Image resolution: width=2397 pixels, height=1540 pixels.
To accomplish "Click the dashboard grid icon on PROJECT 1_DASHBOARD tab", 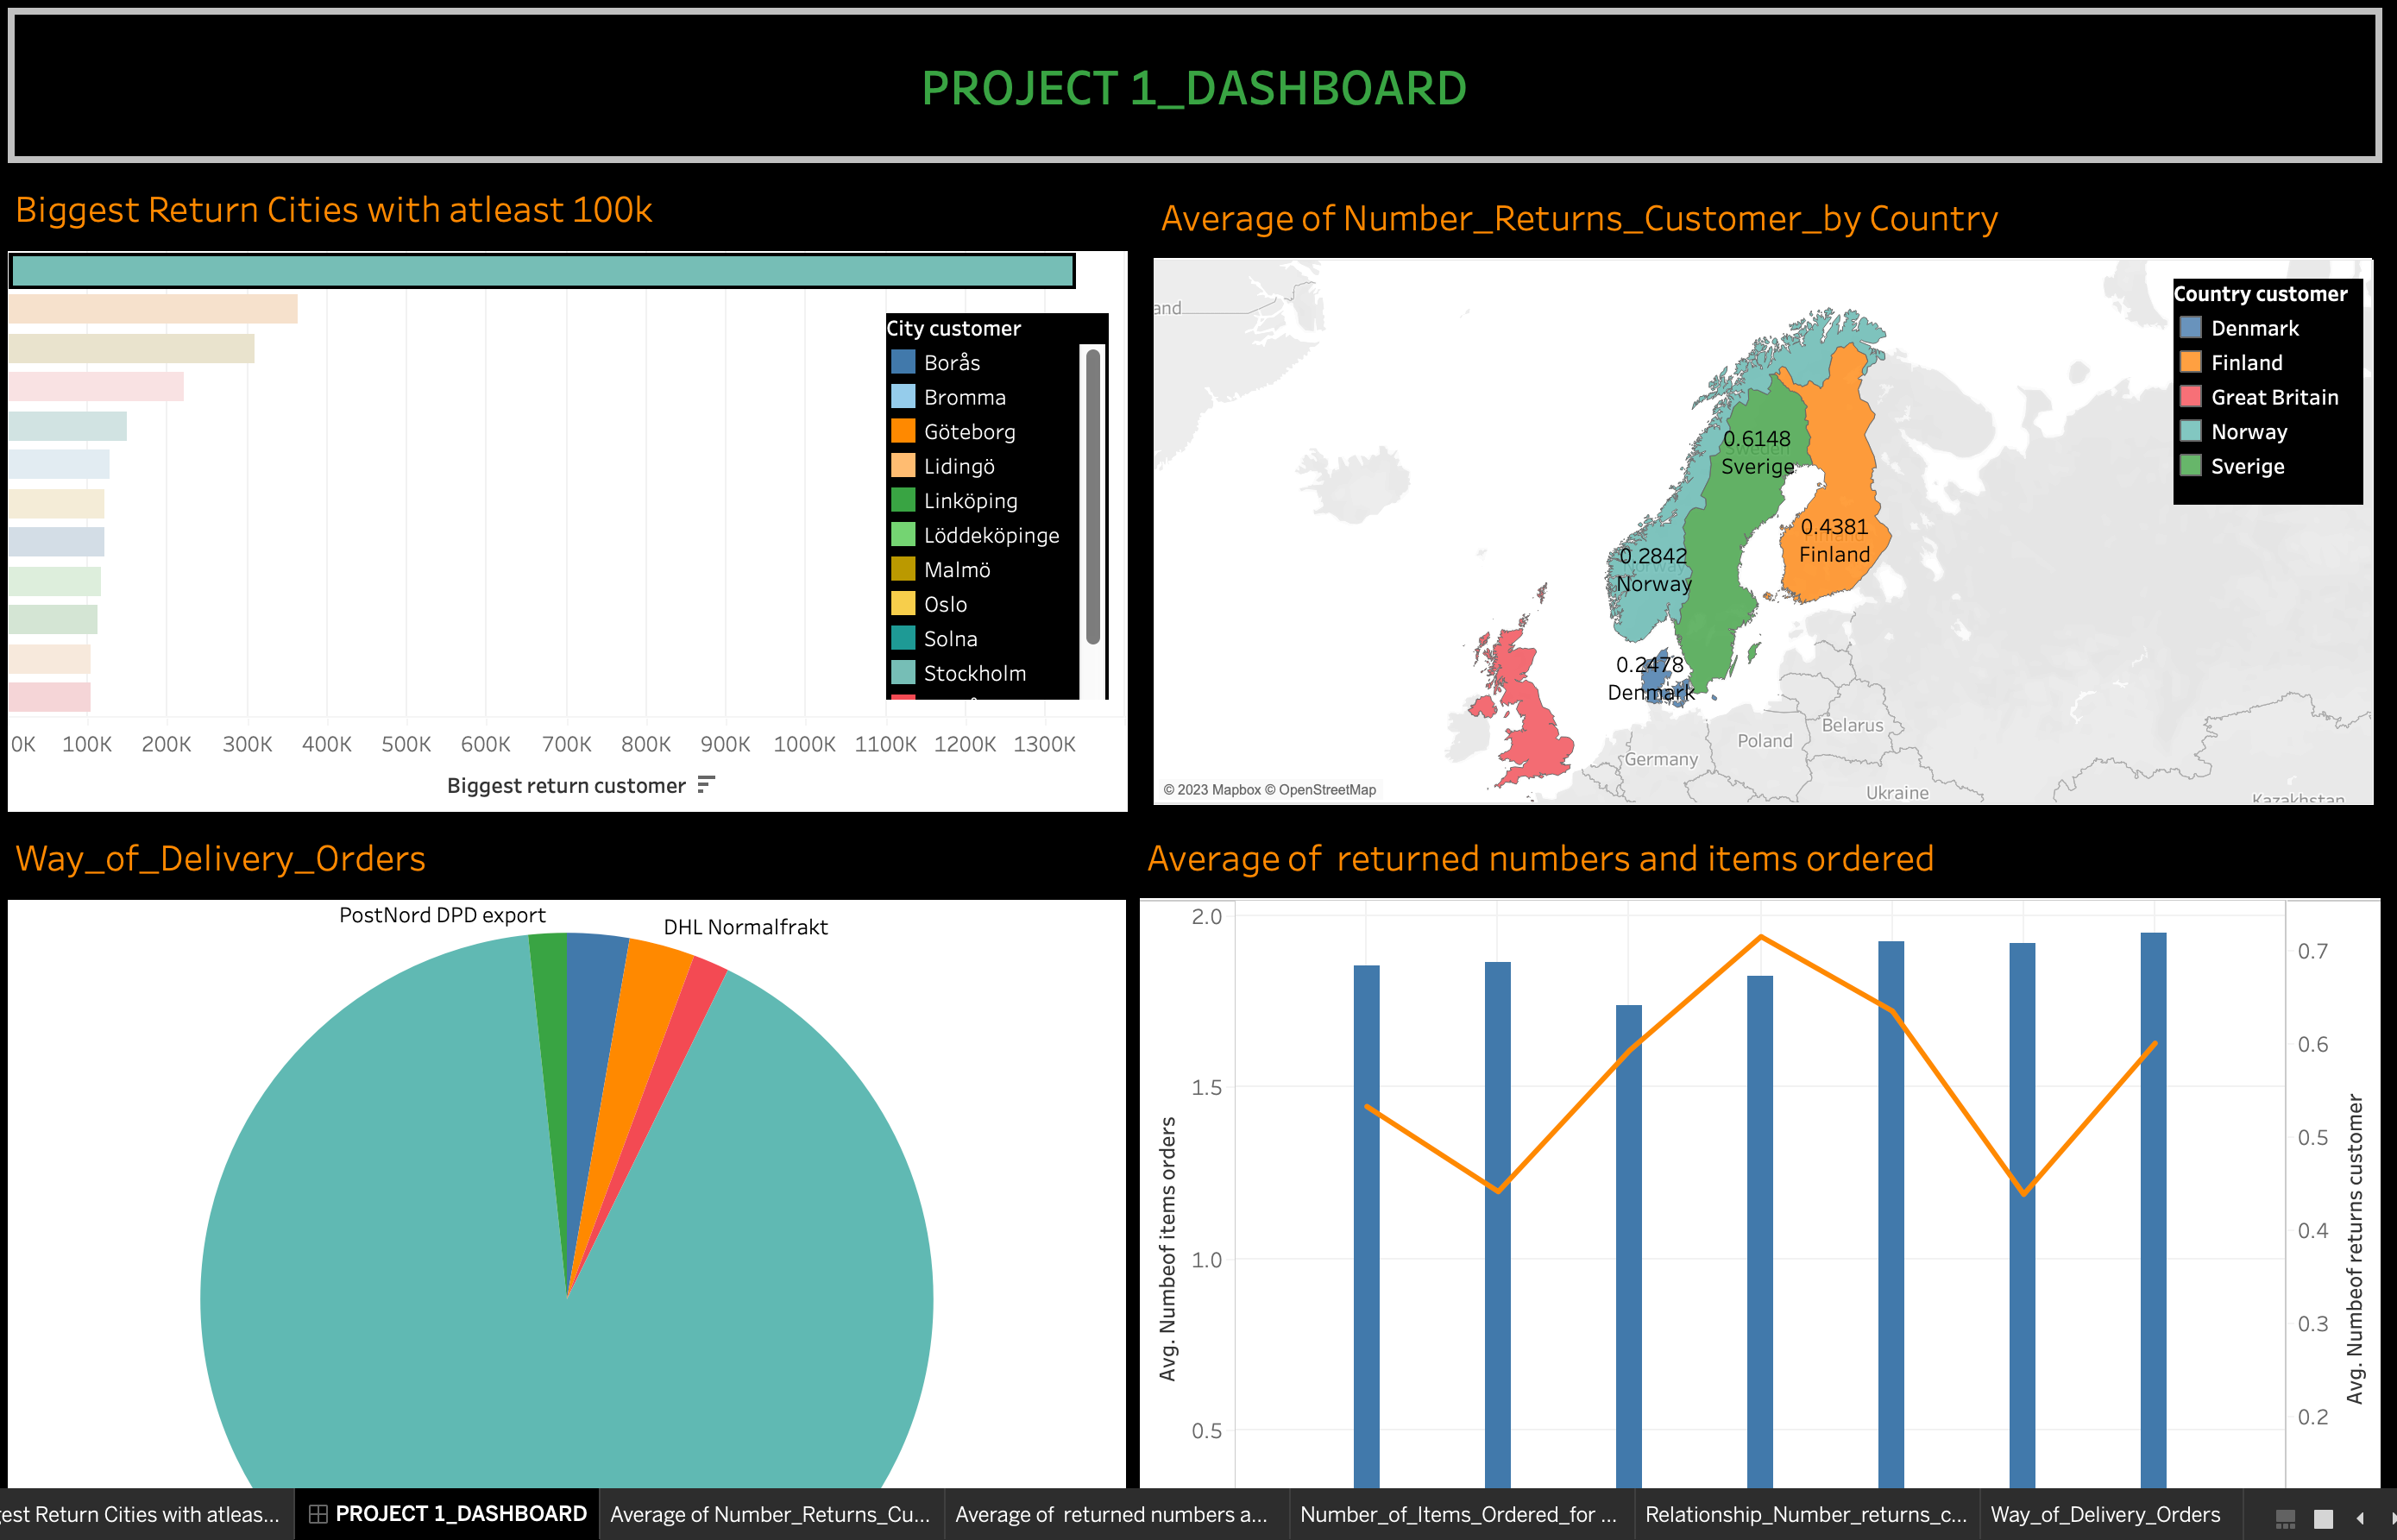I will click(318, 1514).
